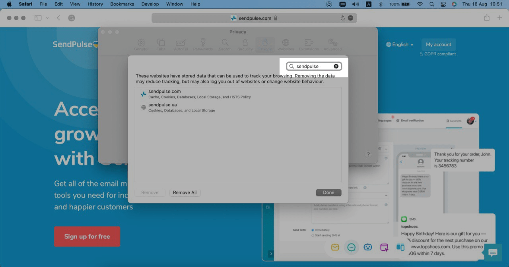Click the sendpulse.com favicon in the list
Screen dimensions: 509x267
click(144, 94)
